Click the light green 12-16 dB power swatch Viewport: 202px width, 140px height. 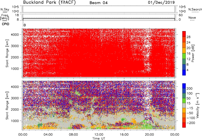coord(184,56)
